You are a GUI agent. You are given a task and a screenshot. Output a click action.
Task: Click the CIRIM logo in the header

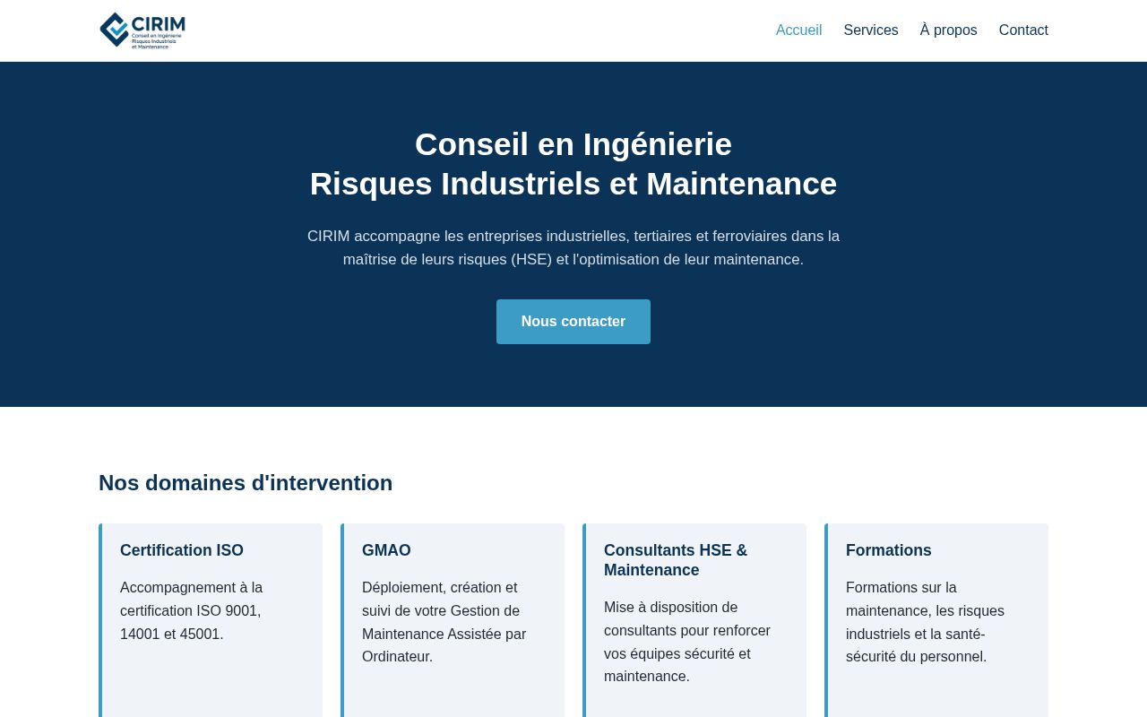click(x=142, y=30)
